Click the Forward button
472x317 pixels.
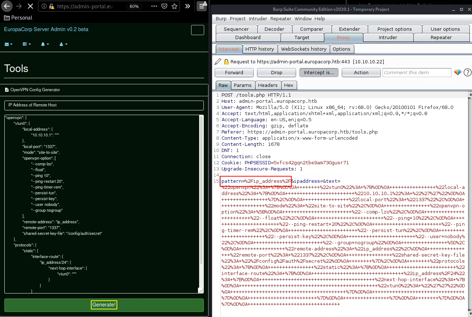tap(234, 72)
